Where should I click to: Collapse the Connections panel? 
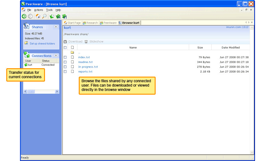click(56, 55)
